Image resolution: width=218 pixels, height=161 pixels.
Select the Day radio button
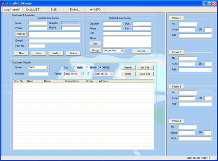coord(61,68)
